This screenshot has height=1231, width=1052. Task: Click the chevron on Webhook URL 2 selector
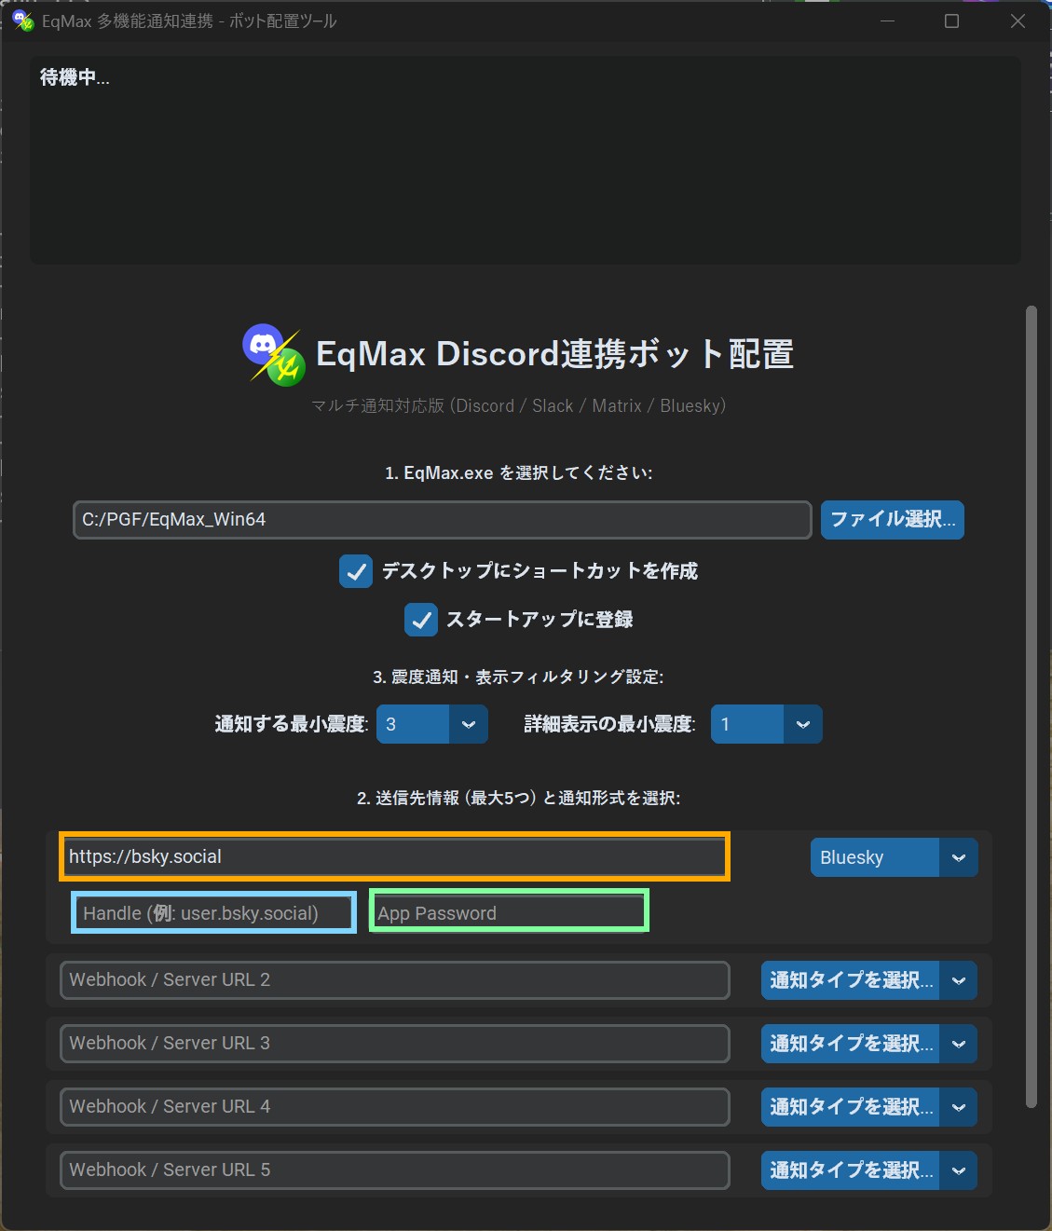click(959, 980)
